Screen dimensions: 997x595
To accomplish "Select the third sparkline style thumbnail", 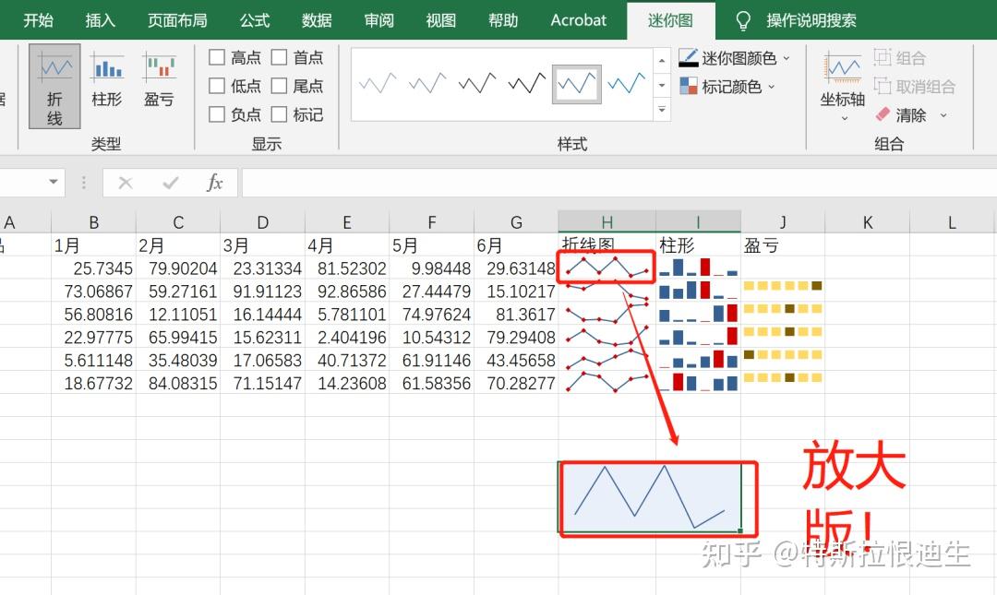I will [x=477, y=83].
